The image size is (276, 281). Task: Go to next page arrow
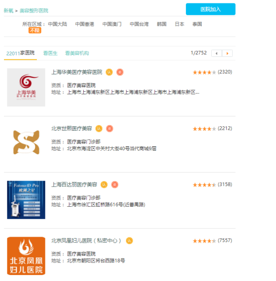pyautogui.click(x=227, y=53)
